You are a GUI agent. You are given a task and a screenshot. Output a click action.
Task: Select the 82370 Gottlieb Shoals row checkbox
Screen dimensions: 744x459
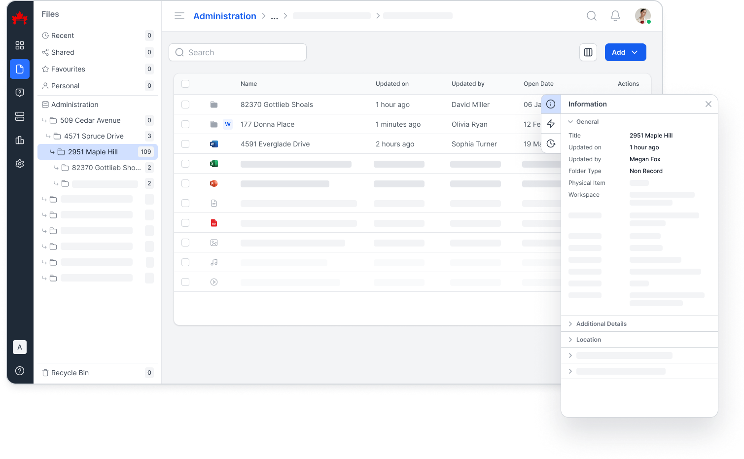185,105
